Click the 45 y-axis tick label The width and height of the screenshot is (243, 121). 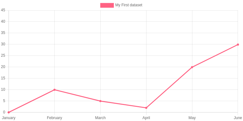pyautogui.click(x=3, y=10)
